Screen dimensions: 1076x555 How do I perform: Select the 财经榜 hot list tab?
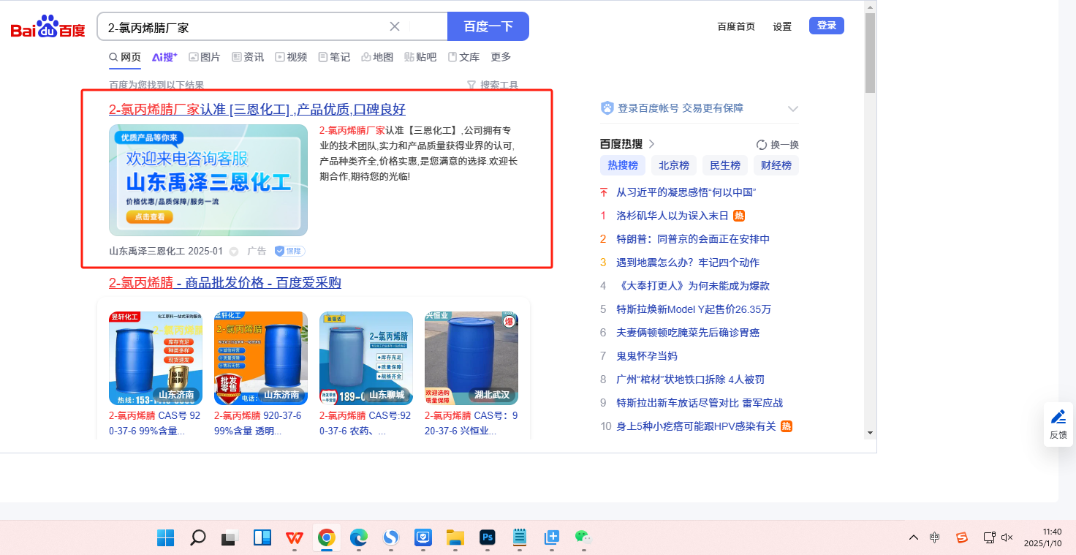point(776,165)
